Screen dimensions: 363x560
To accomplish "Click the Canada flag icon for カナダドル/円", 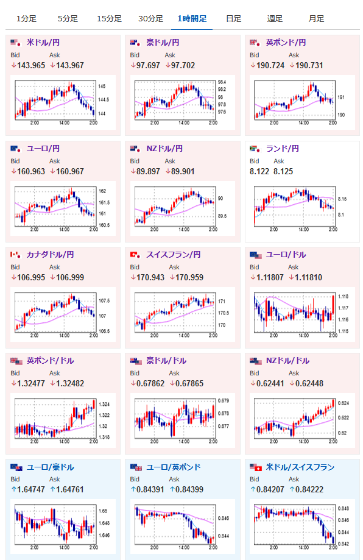I will click(x=16, y=255).
